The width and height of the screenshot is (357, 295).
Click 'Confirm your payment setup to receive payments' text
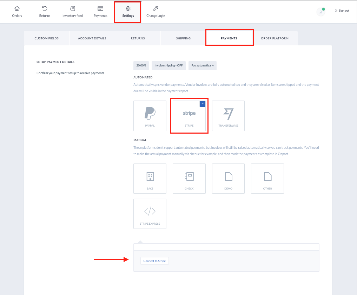click(x=70, y=73)
